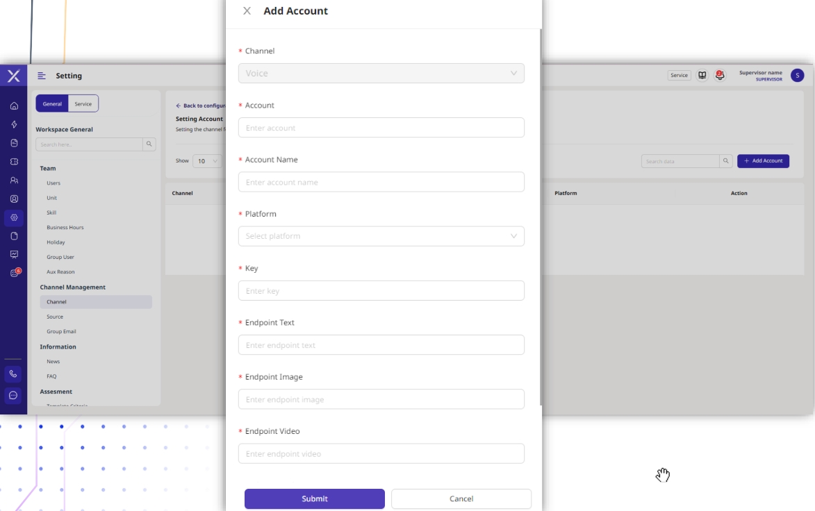Click the notification bell icon
The image size is (815, 511).
(x=720, y=75)
